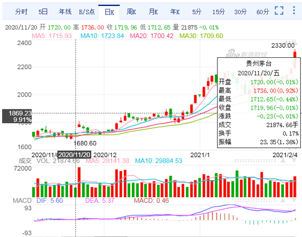
Task: Click the MA5: 1715.93 legend label
Action: tap(52, 36)
